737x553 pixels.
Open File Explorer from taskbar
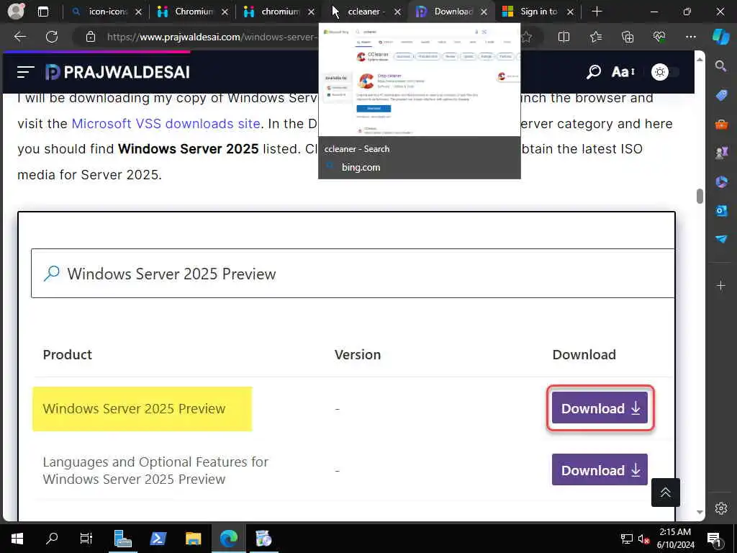[193, 539]
